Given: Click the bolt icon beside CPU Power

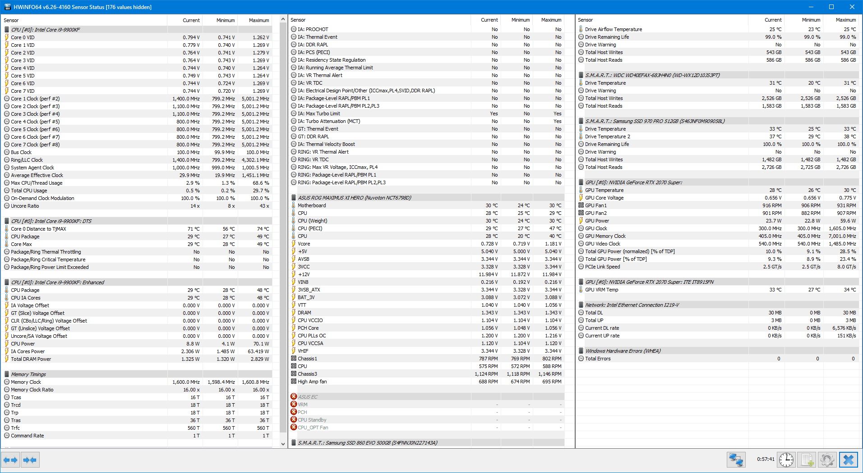Looking at the screenshot, I should pos(7,344).
